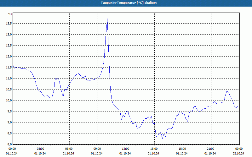Click the 8,0 y-axis value
The width and height of the screenshot is (252, 157).
[9, 144]
